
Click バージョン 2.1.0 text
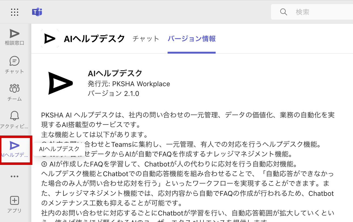coord(114,93)
